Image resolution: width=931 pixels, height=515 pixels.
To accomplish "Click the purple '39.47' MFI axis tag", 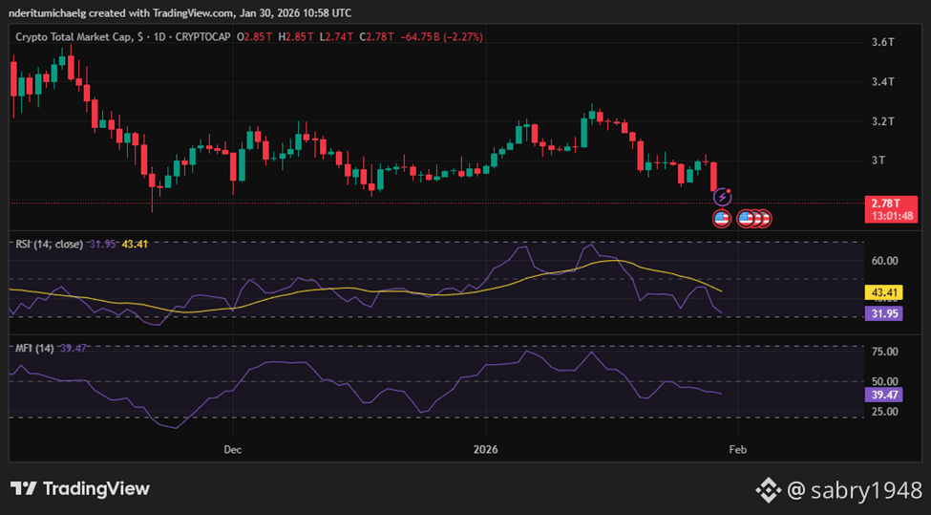I will click(884, 395).
